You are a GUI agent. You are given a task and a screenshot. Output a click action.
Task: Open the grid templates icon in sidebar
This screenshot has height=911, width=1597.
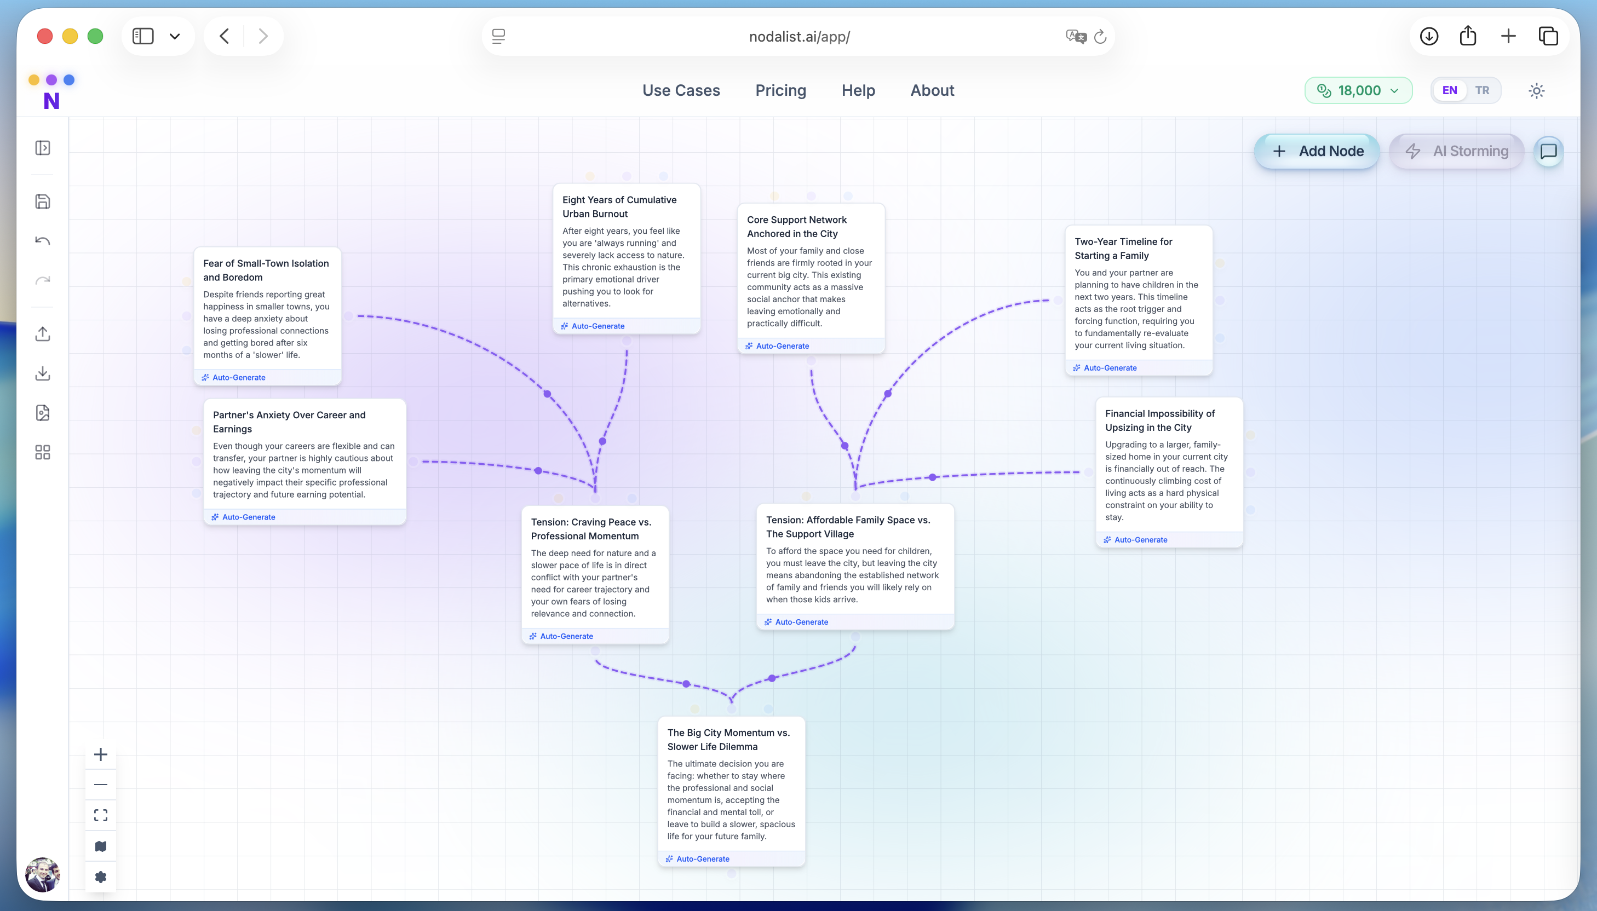(x=43, y=452)
